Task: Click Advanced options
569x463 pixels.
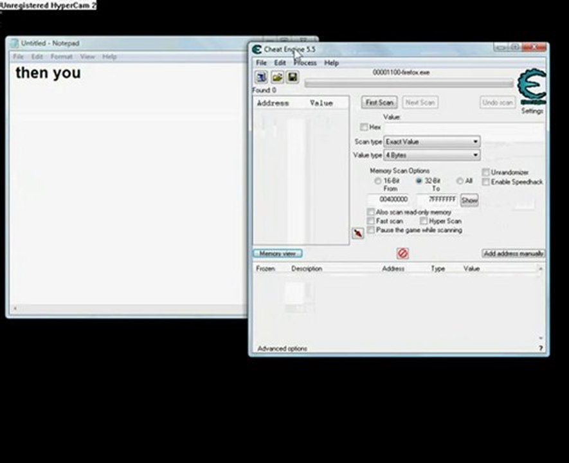Action: [x=282, y=349]
